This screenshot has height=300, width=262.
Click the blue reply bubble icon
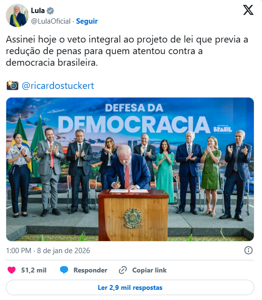pos(64,270)
